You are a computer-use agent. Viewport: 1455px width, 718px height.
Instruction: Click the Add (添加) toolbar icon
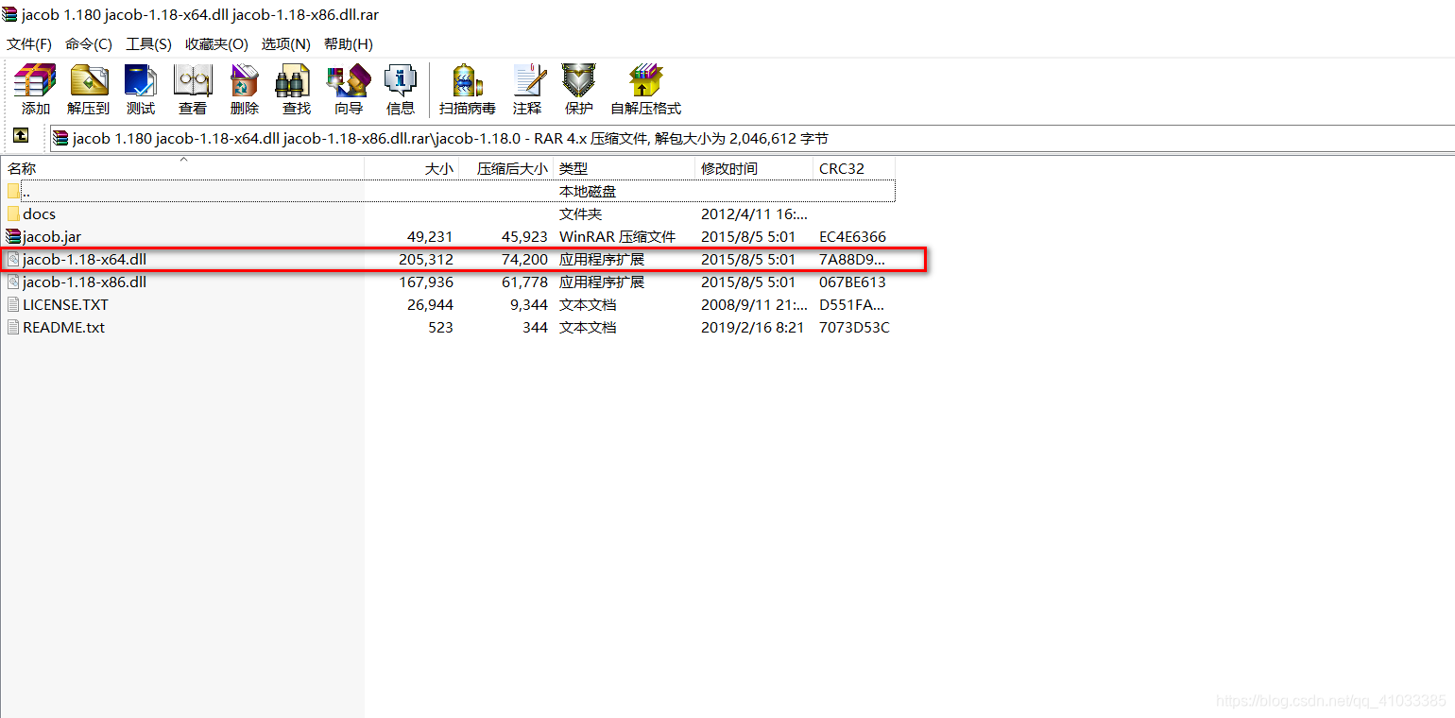(36, 81)
